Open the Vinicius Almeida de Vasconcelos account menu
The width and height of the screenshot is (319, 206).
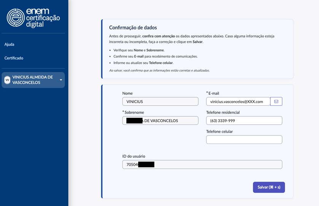tap(33, 80)
